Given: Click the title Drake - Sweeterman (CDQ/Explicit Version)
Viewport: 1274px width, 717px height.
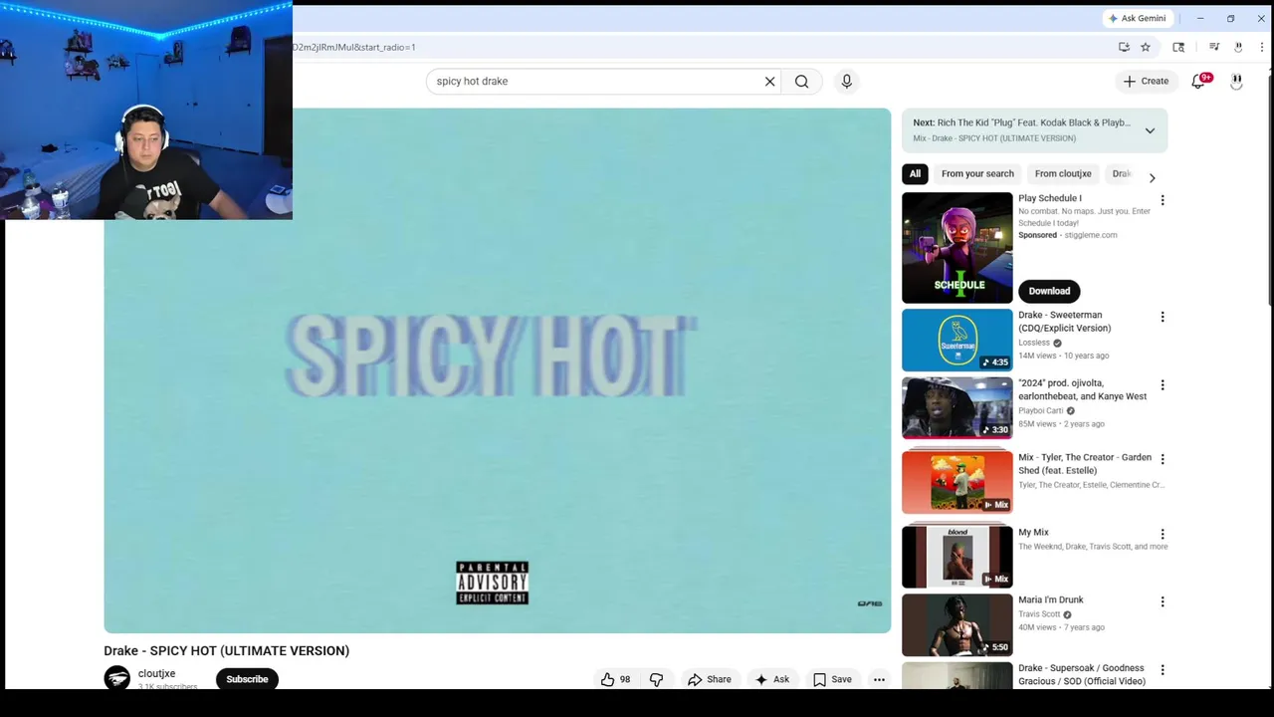Looking at the screenshot, I should (1064, 322).
